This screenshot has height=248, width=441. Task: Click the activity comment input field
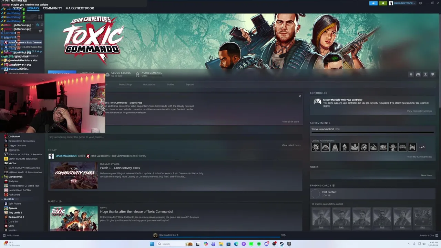[x=175, y=137]
